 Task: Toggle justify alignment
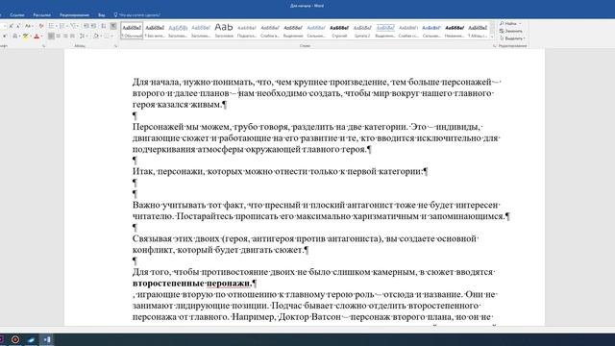point(72,36)
